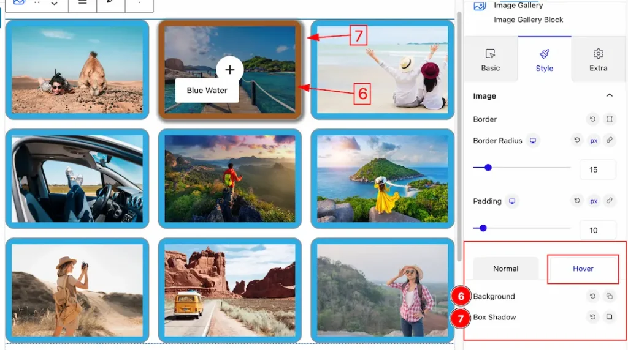
Task: Change the Padding px unit
Action: click(594, 201)
